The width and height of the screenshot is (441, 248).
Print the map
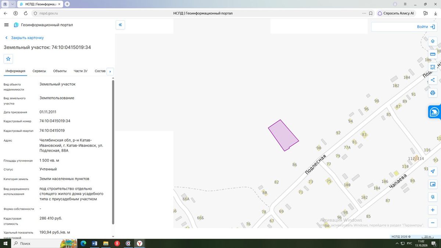433,93
